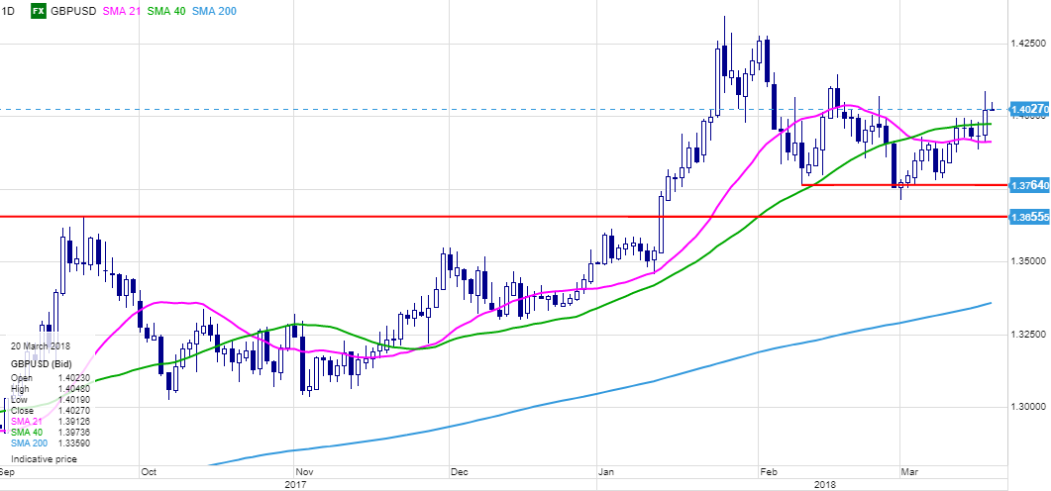Click the Oct label on time axis

(x=149, y=472)
